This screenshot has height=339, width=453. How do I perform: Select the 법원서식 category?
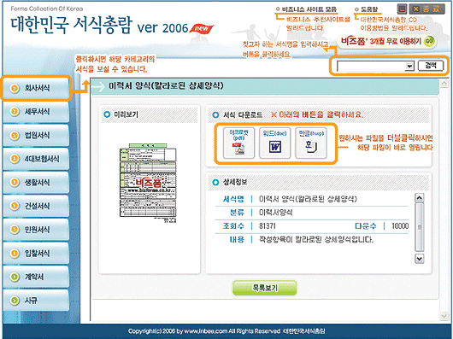(36, 135)
